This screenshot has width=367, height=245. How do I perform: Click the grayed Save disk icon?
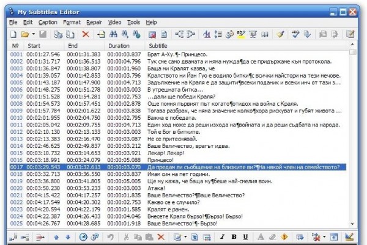coord(43,34)
